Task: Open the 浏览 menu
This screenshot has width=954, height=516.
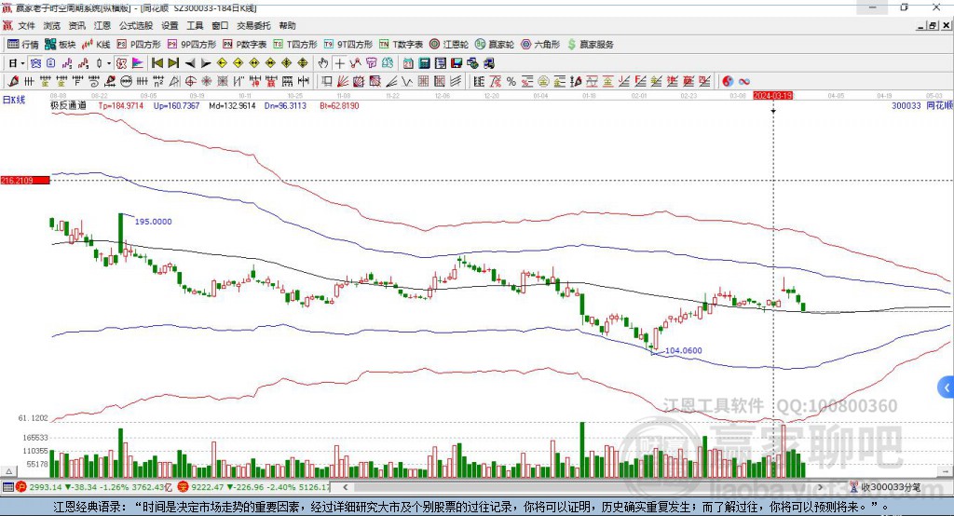Action: pyautogui.click(x=52, y=25)
